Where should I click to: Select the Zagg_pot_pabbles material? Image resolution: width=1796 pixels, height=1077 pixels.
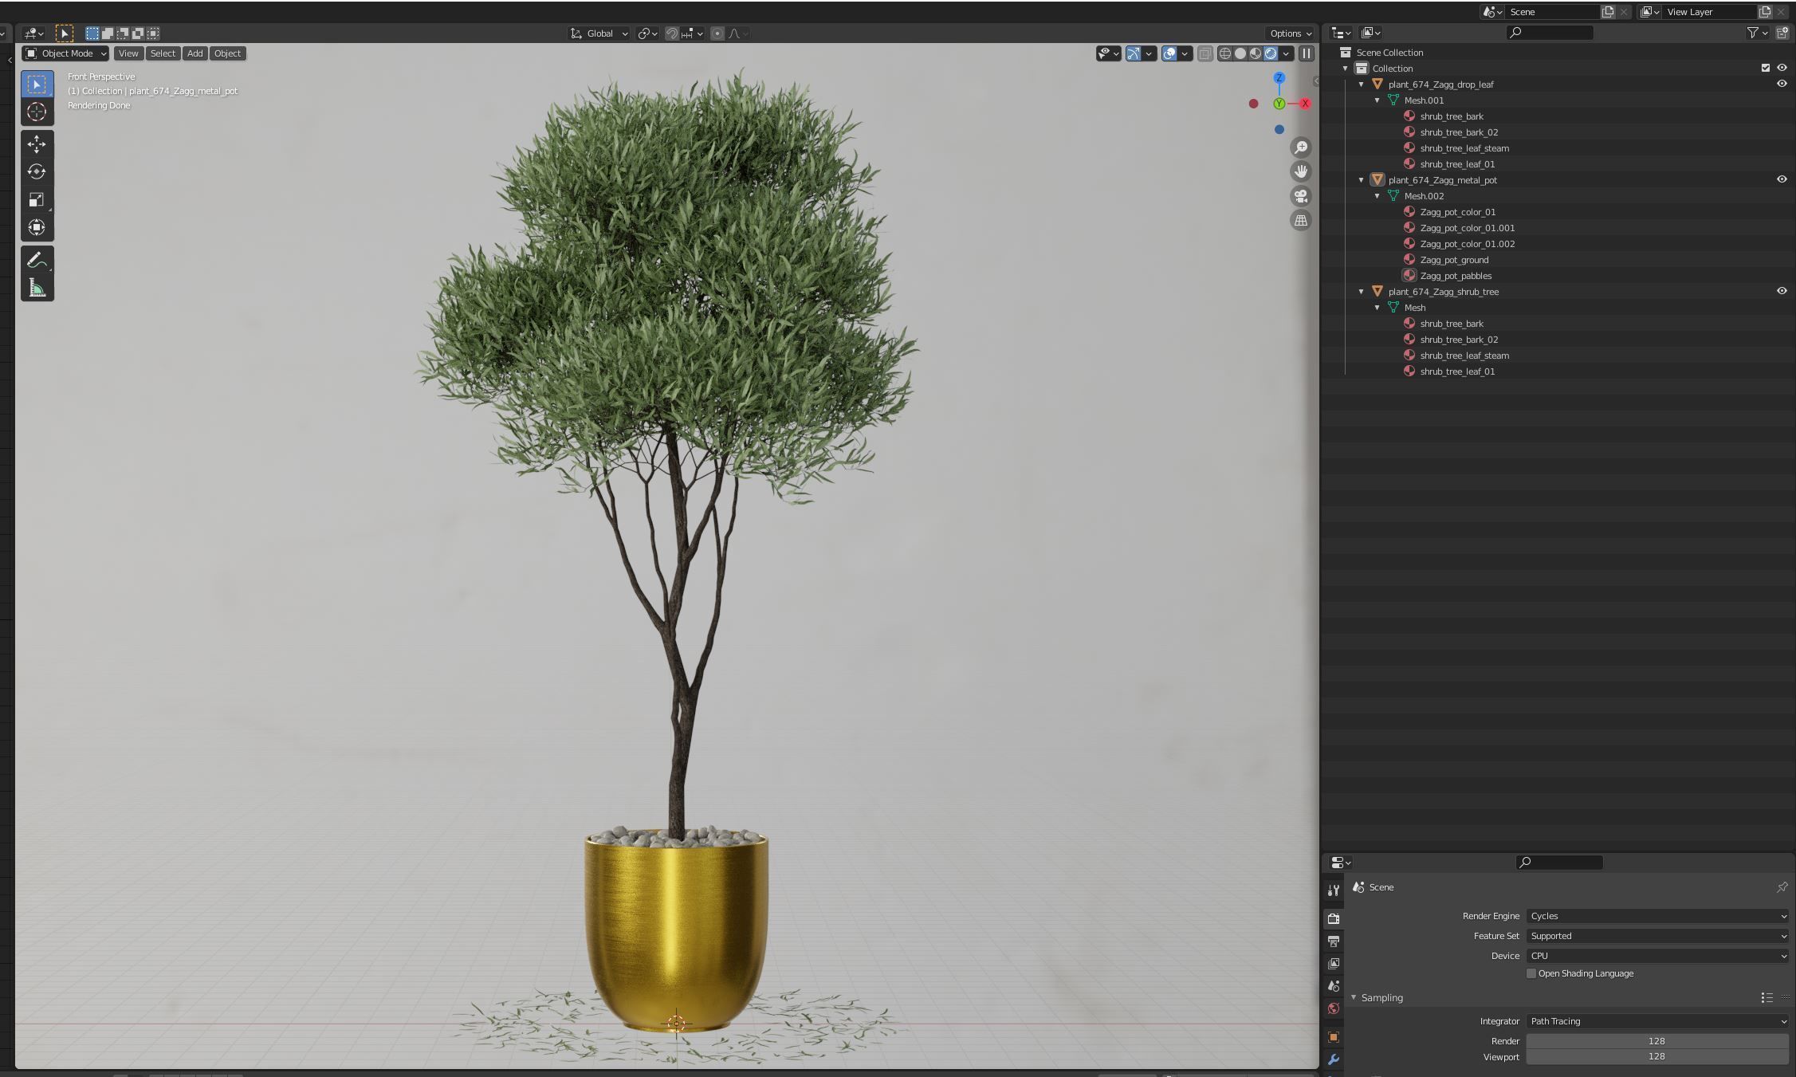(1456, 276)
